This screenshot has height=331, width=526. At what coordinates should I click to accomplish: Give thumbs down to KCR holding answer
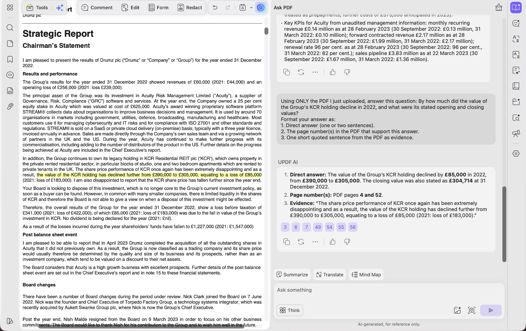(347, 242)
